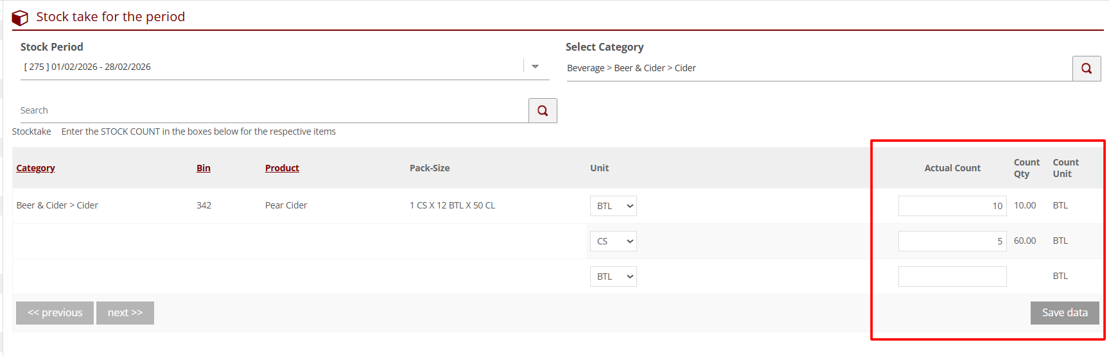The image size is (1109, 356).
Task: Click Actual Count field containing 5
Action: click(952, 241)
